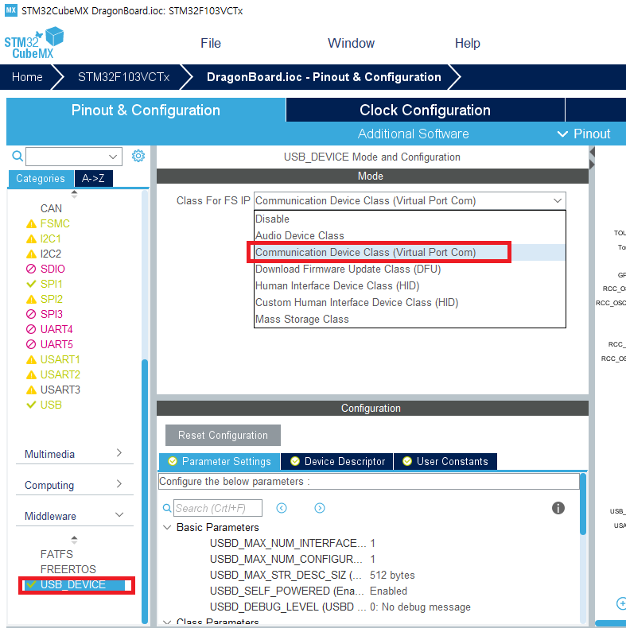The image size is (626, 632).
Task: Open the Pinout dropdown menu
Action: 584,134
